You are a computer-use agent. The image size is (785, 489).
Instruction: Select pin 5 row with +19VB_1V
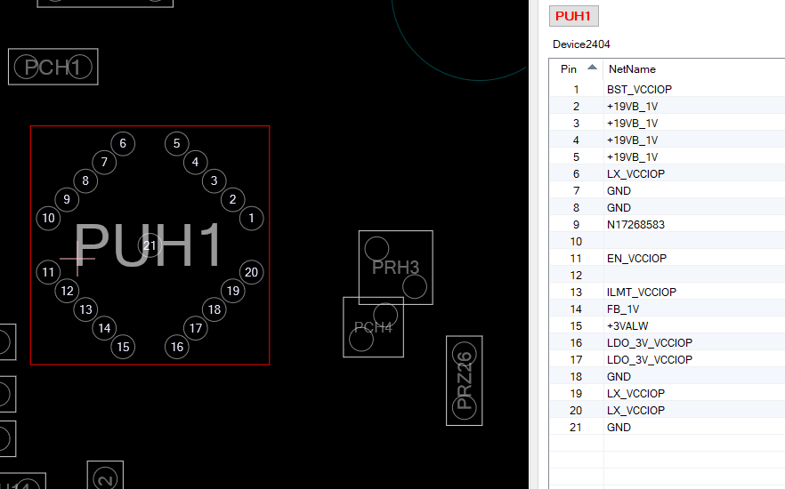[668, 157]
